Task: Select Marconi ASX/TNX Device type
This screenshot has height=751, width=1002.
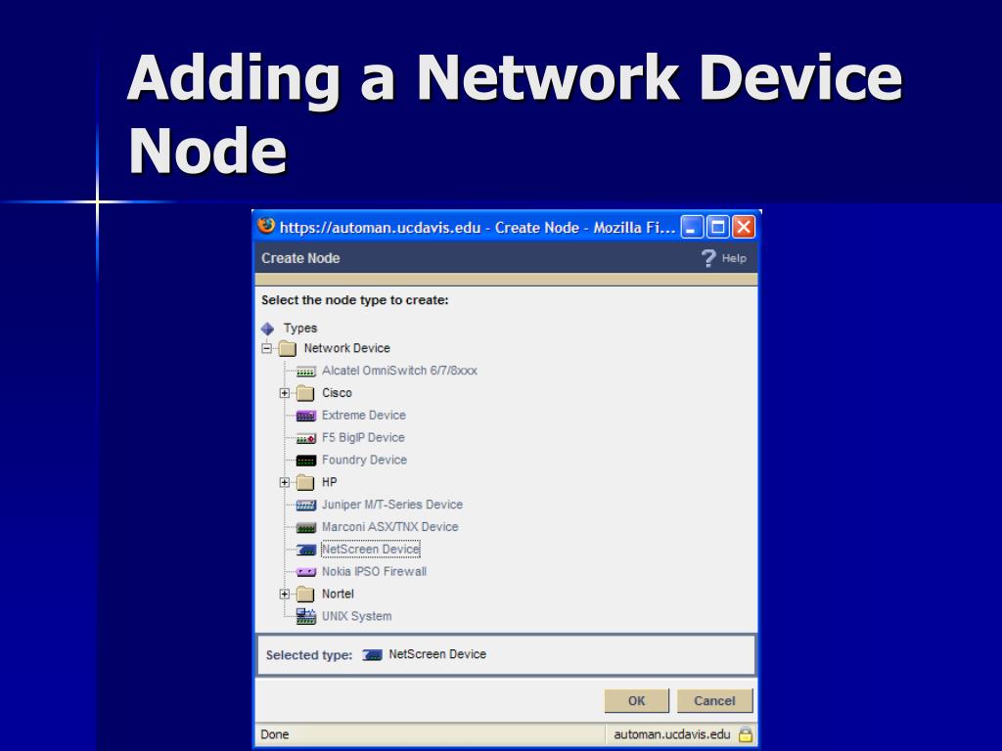Action: (389, 527)
